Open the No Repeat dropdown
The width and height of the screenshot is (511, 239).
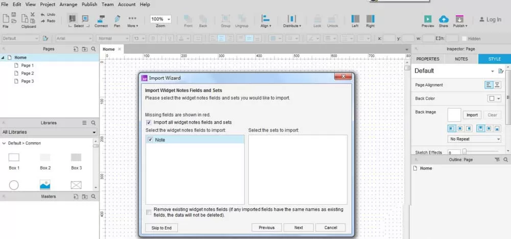[474, 139]
